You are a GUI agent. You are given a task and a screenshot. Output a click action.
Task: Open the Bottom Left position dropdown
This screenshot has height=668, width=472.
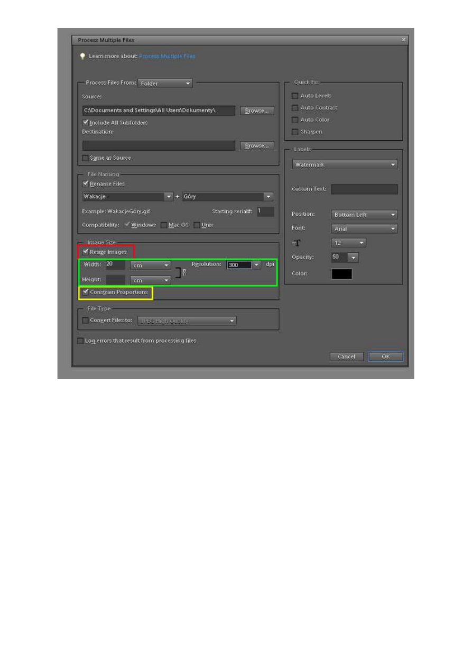(x=364, y=215)
